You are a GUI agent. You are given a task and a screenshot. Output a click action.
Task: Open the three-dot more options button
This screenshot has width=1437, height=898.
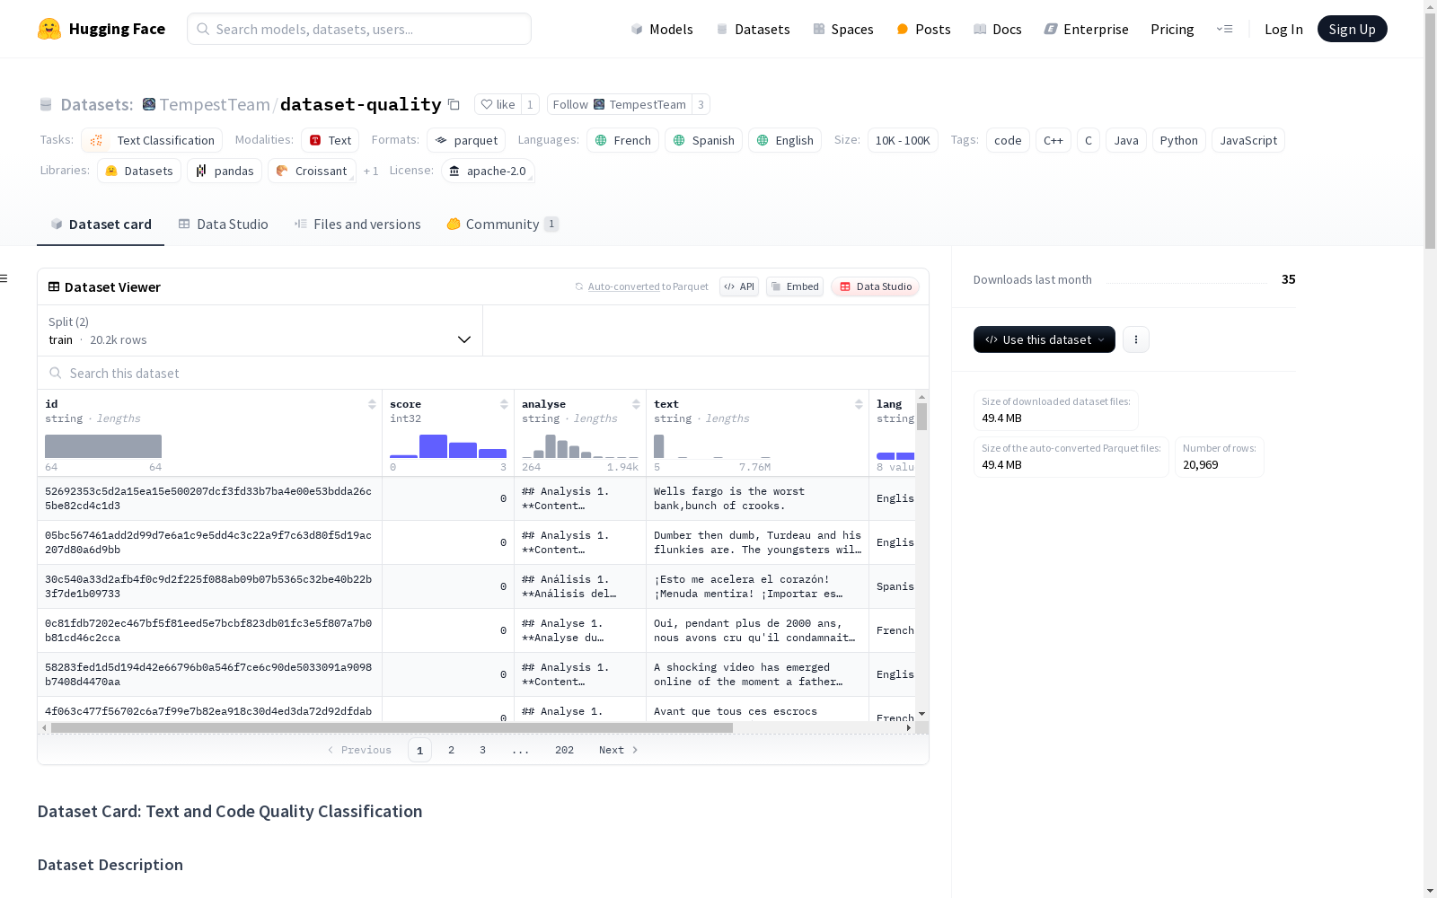1136,339
